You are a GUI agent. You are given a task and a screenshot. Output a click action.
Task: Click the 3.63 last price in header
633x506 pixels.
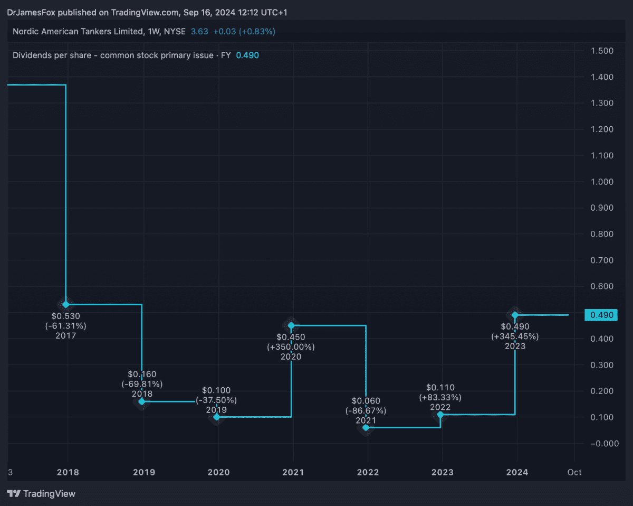pyautogui.click(x=199, y=32)
